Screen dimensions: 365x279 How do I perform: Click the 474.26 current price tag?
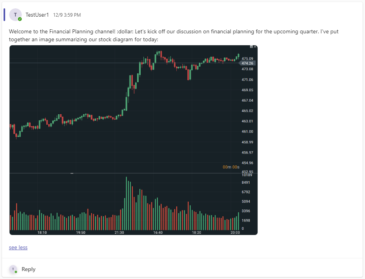(248, 63)
